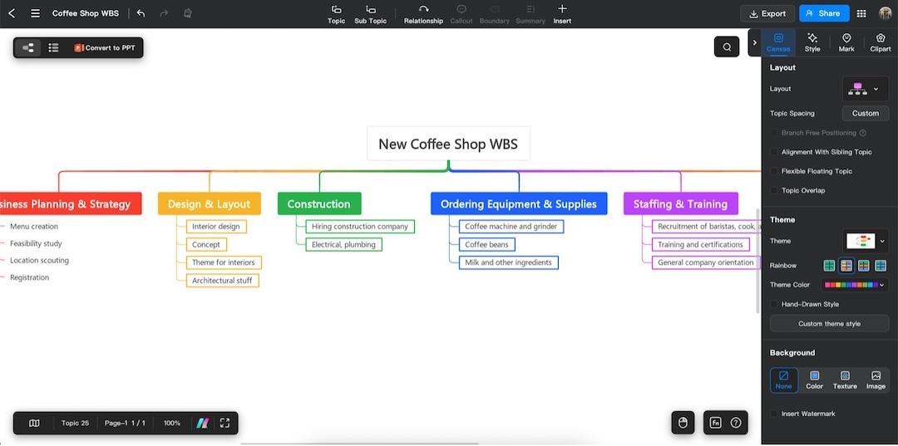The image size is (898, 446).
Task: Click the Export button
Action: tap(767, 14)
